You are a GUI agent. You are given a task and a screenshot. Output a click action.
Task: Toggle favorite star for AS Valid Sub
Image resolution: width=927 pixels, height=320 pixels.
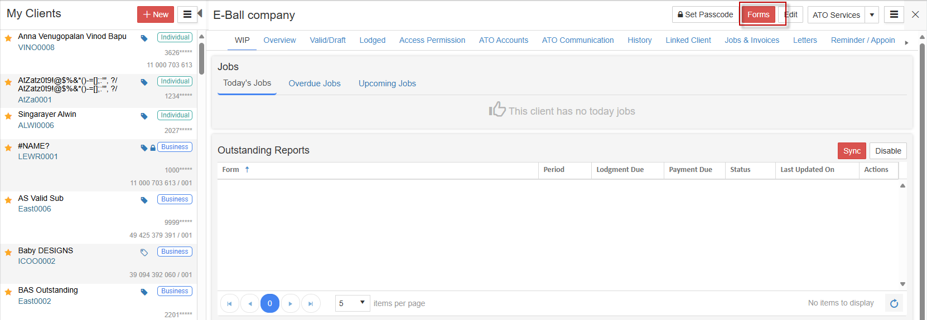(8, 200)
